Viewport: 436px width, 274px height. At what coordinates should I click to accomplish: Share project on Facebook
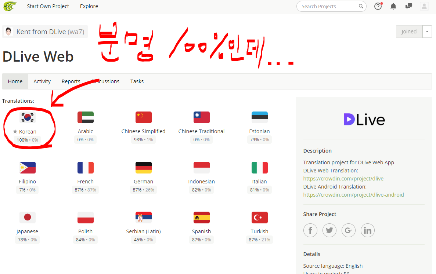310,230
